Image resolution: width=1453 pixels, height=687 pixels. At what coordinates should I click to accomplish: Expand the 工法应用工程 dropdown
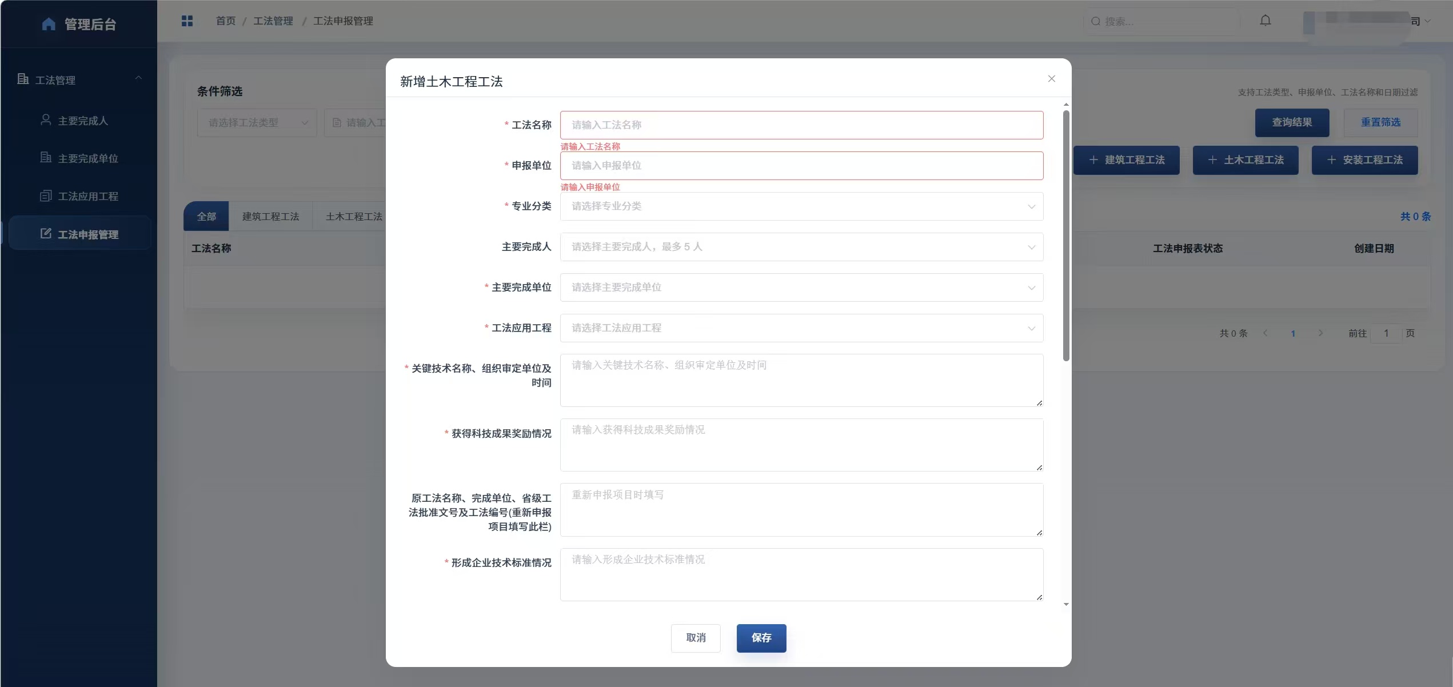[801, 328]
